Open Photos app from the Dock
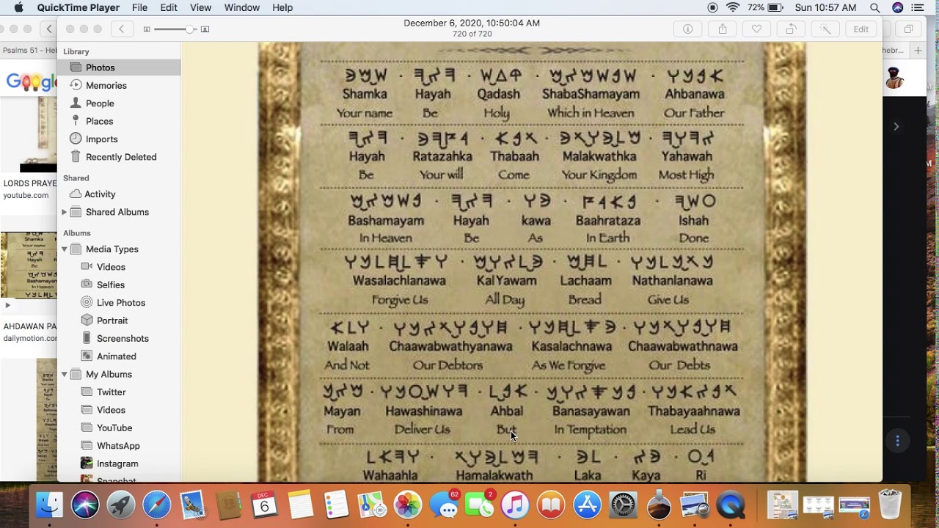939x528 pixels. (408, 505)
